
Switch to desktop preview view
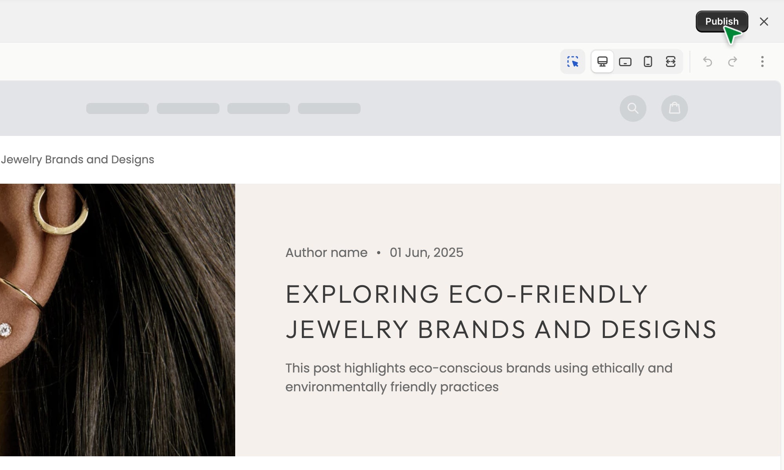602,62
